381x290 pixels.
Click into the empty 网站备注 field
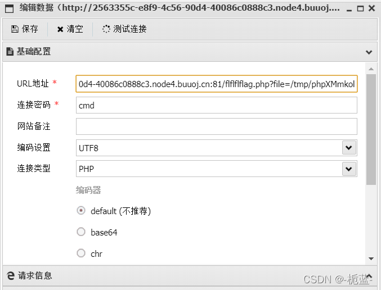pos(217,126)
